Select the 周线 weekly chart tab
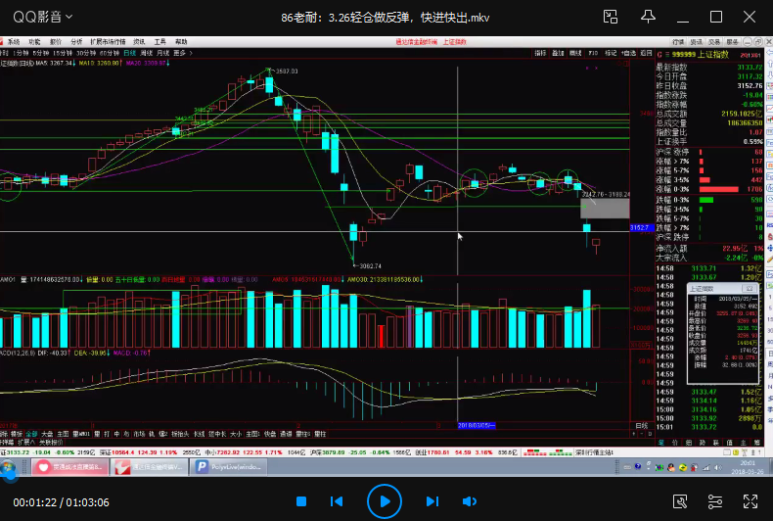 (x=147, y=53)
